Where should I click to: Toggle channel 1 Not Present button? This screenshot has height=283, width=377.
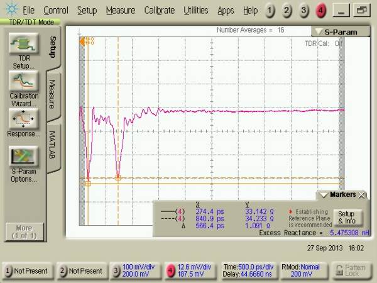click(x=26, y=271)
